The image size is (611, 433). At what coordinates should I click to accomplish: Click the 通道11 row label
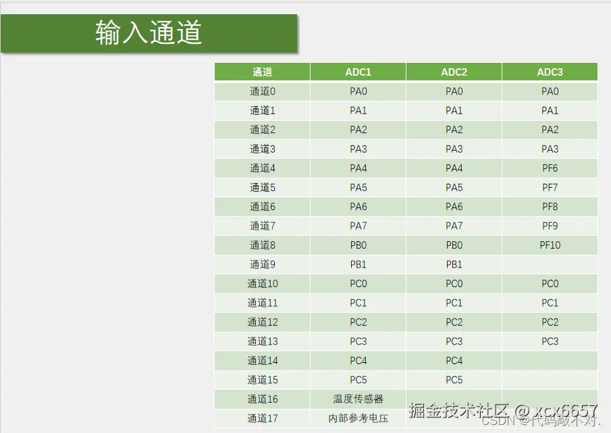(x=262, y=303)
